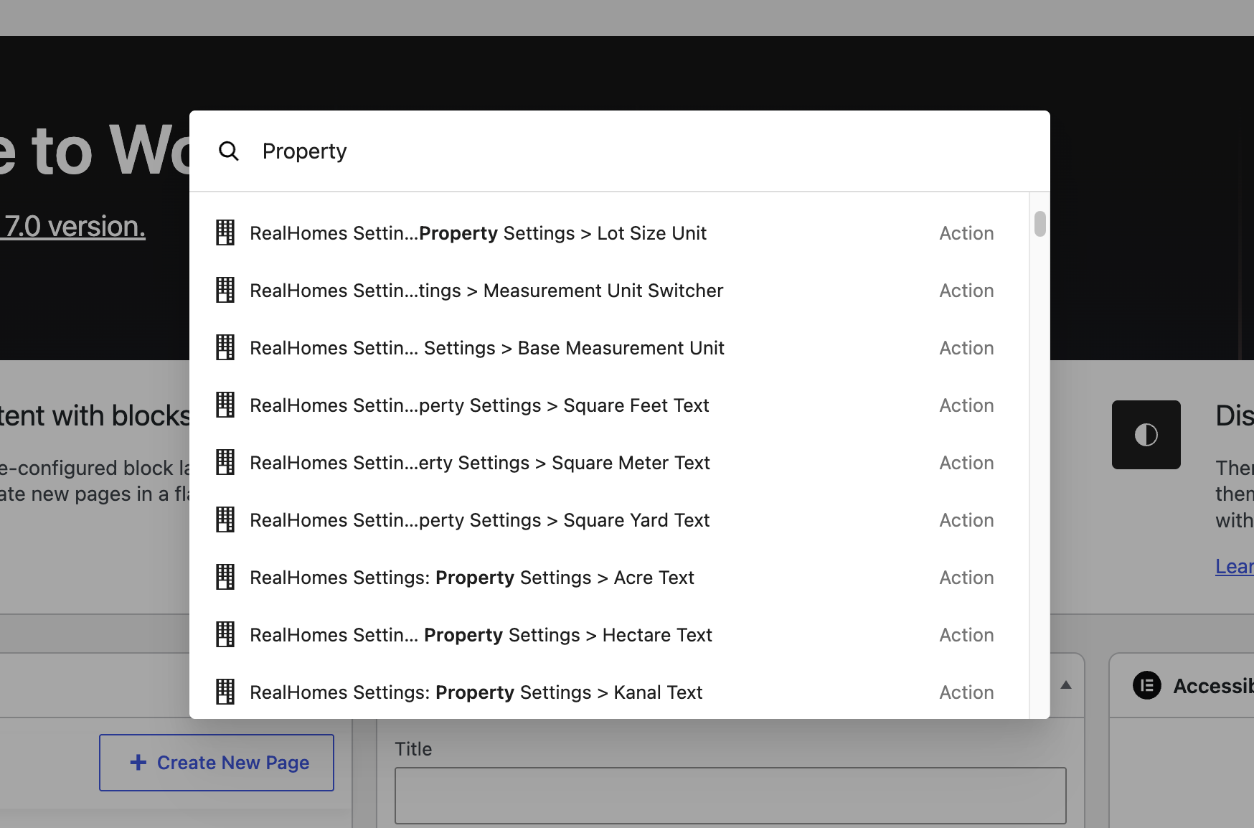1254x828 pixels.
Task: Click the building icon beside Measurement Unit Switcher
Action: (x=225, y=291)
